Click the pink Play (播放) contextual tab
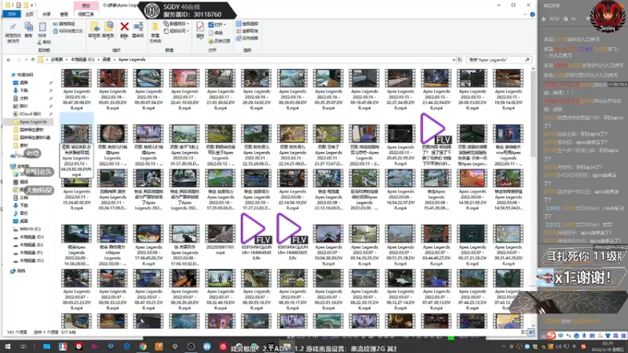 tap(86, 5)
